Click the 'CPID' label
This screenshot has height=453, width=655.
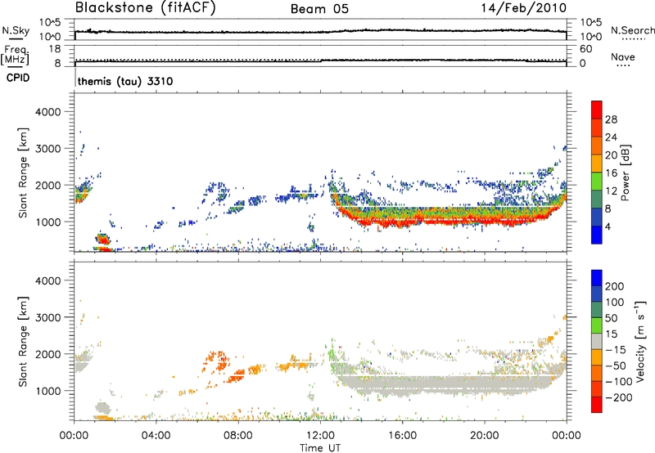click(18, 78)
